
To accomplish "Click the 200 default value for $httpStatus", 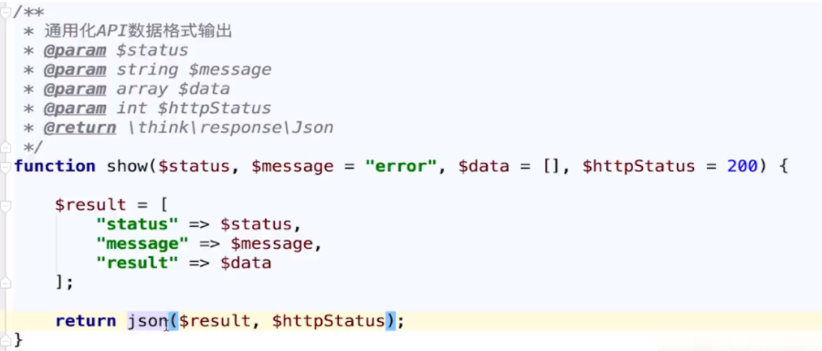I will coord(743,167).
